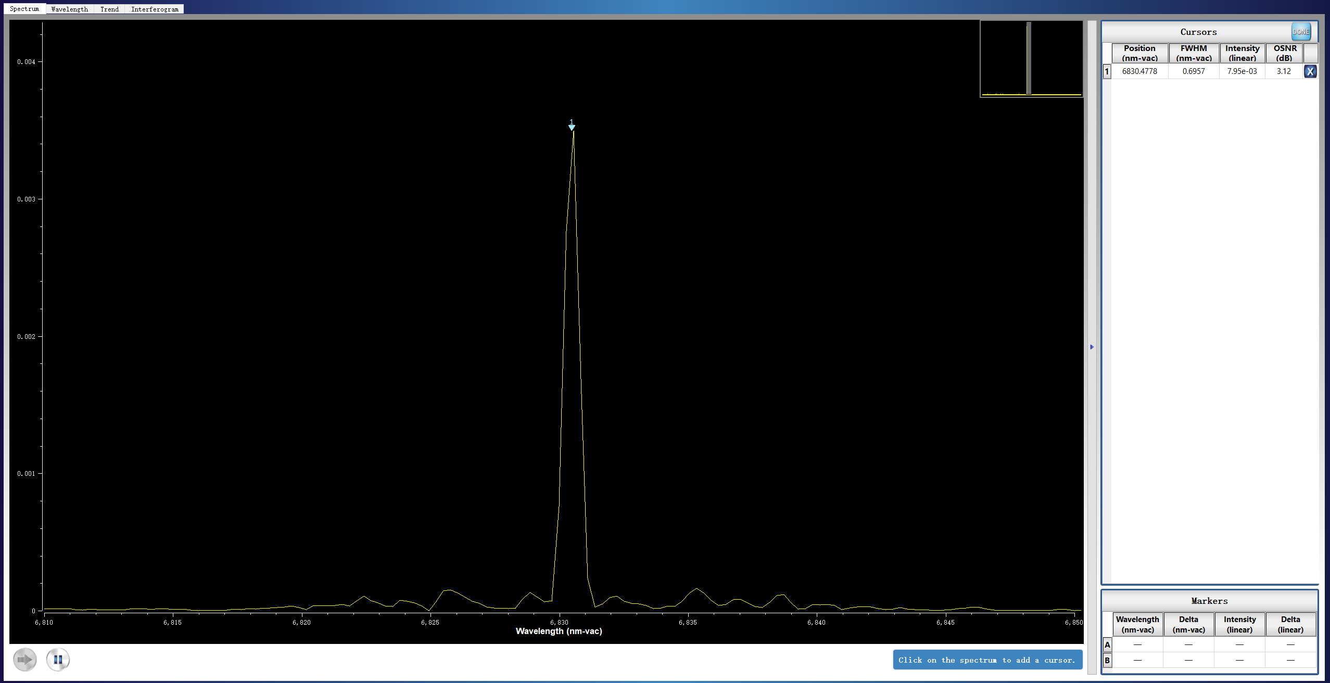Delete cursor 1 with the X icon
Image resolution: width=1330 pixels, height=683 pixels.
[1310, 71]
